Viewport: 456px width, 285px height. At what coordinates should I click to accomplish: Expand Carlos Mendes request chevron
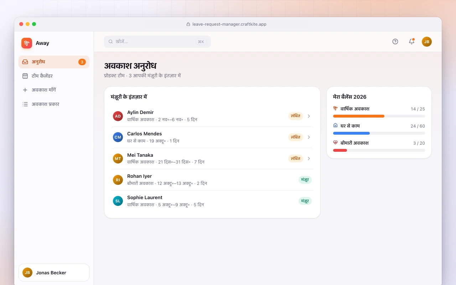(x=309, y=137)
